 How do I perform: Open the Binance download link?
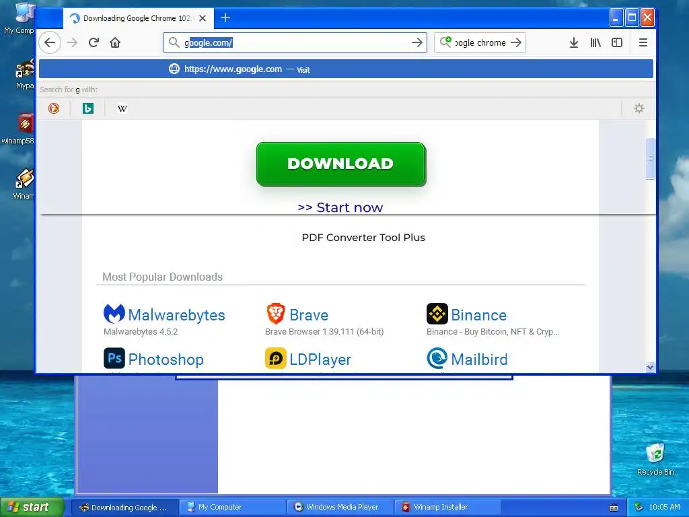479,315
